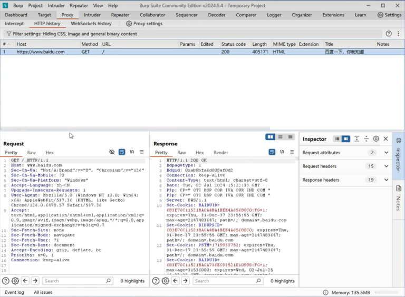
Task: Expand all Inspector sections icon
Action: coord(356,139)
